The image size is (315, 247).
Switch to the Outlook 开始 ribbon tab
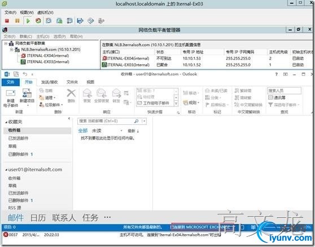[28, 82]
